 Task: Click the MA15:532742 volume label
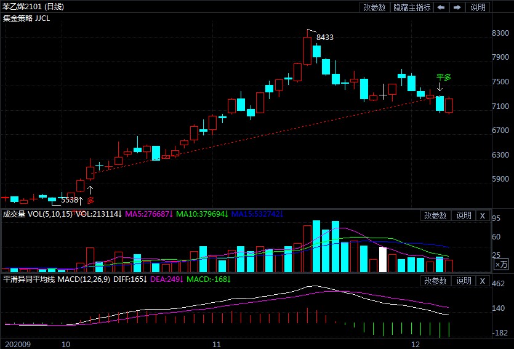point(257,214)
